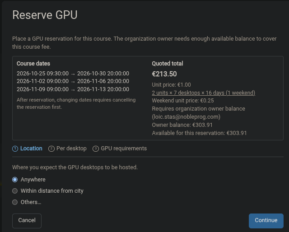This screenshot has height=232, width=289.
Task: Click the Continue button
Action: point(266,221)
